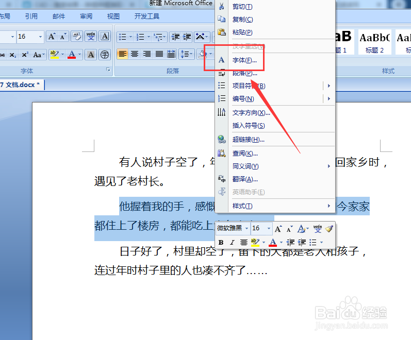Open Change Case (Aa) menu
The image size is (411, 340).
[39, 55]
